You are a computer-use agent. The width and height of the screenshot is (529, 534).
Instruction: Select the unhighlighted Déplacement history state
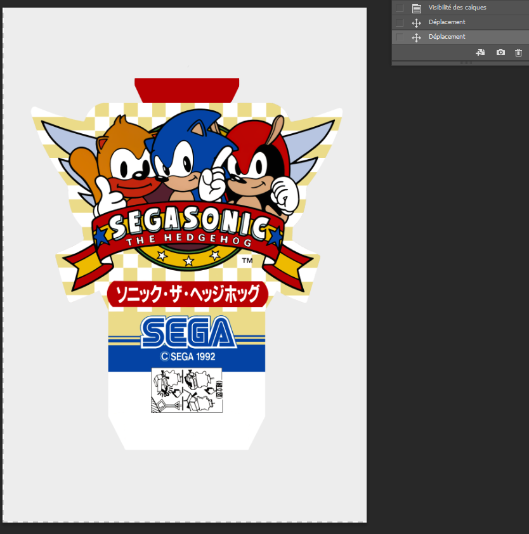pyautogui.click(x=460, y=22)
